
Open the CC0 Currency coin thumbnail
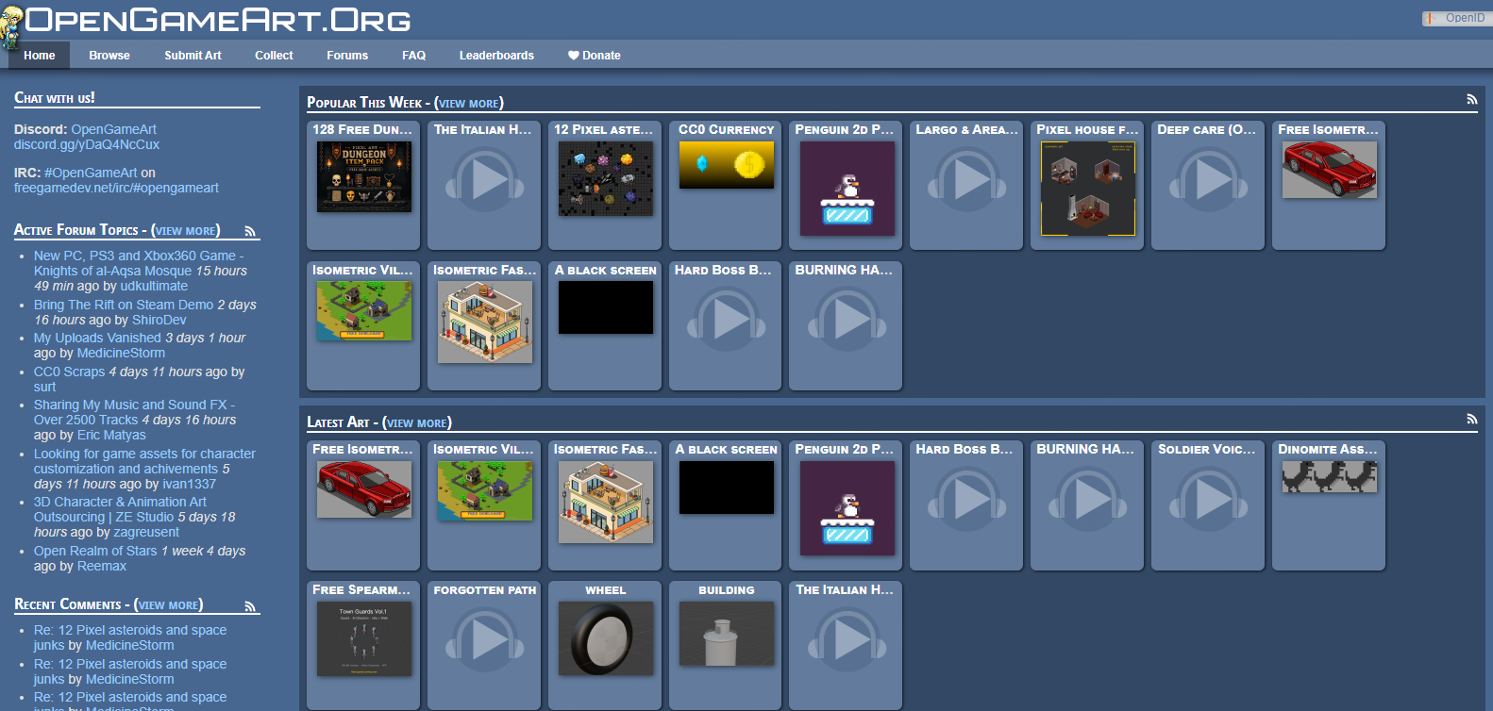coord(727,165)
